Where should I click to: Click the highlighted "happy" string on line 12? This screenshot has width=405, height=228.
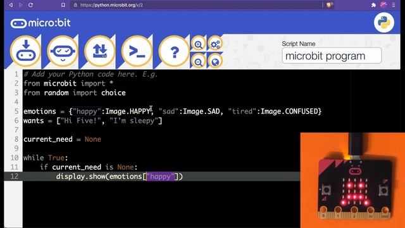[x=160, y=177]
